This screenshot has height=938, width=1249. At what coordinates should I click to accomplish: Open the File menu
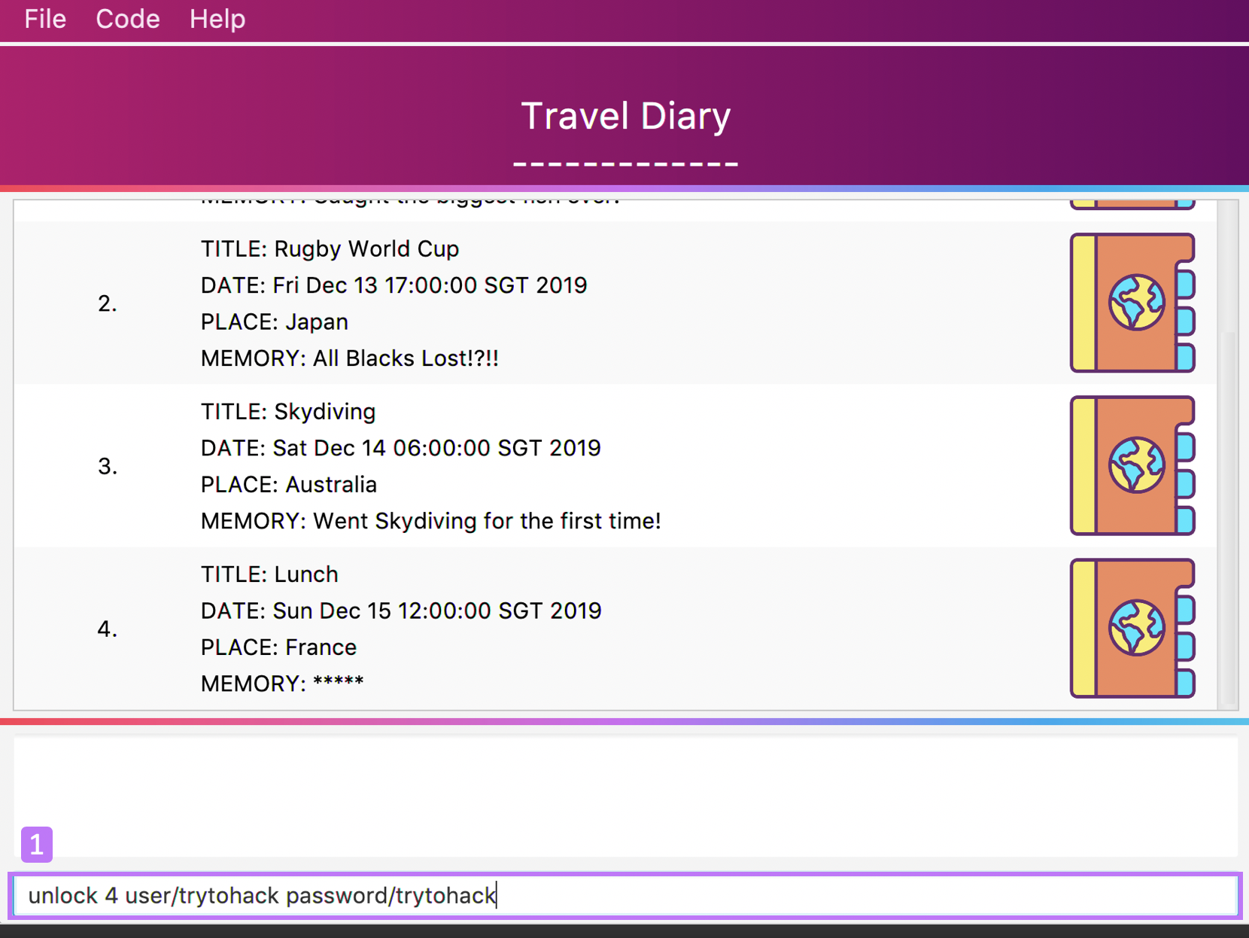click(45, 19)
